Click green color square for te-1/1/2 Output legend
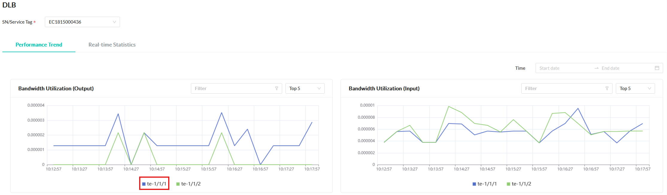Screen dimensions: 667x195 (178, 184)
